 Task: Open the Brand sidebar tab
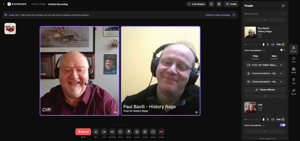(293, 70)
